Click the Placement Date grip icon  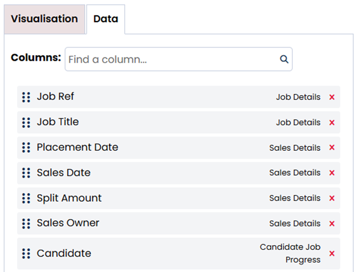coord(26,148)
